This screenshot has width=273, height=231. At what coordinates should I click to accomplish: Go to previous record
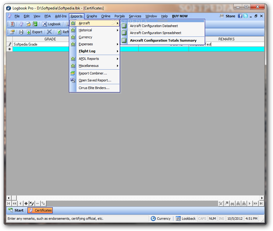click(20, 203)
